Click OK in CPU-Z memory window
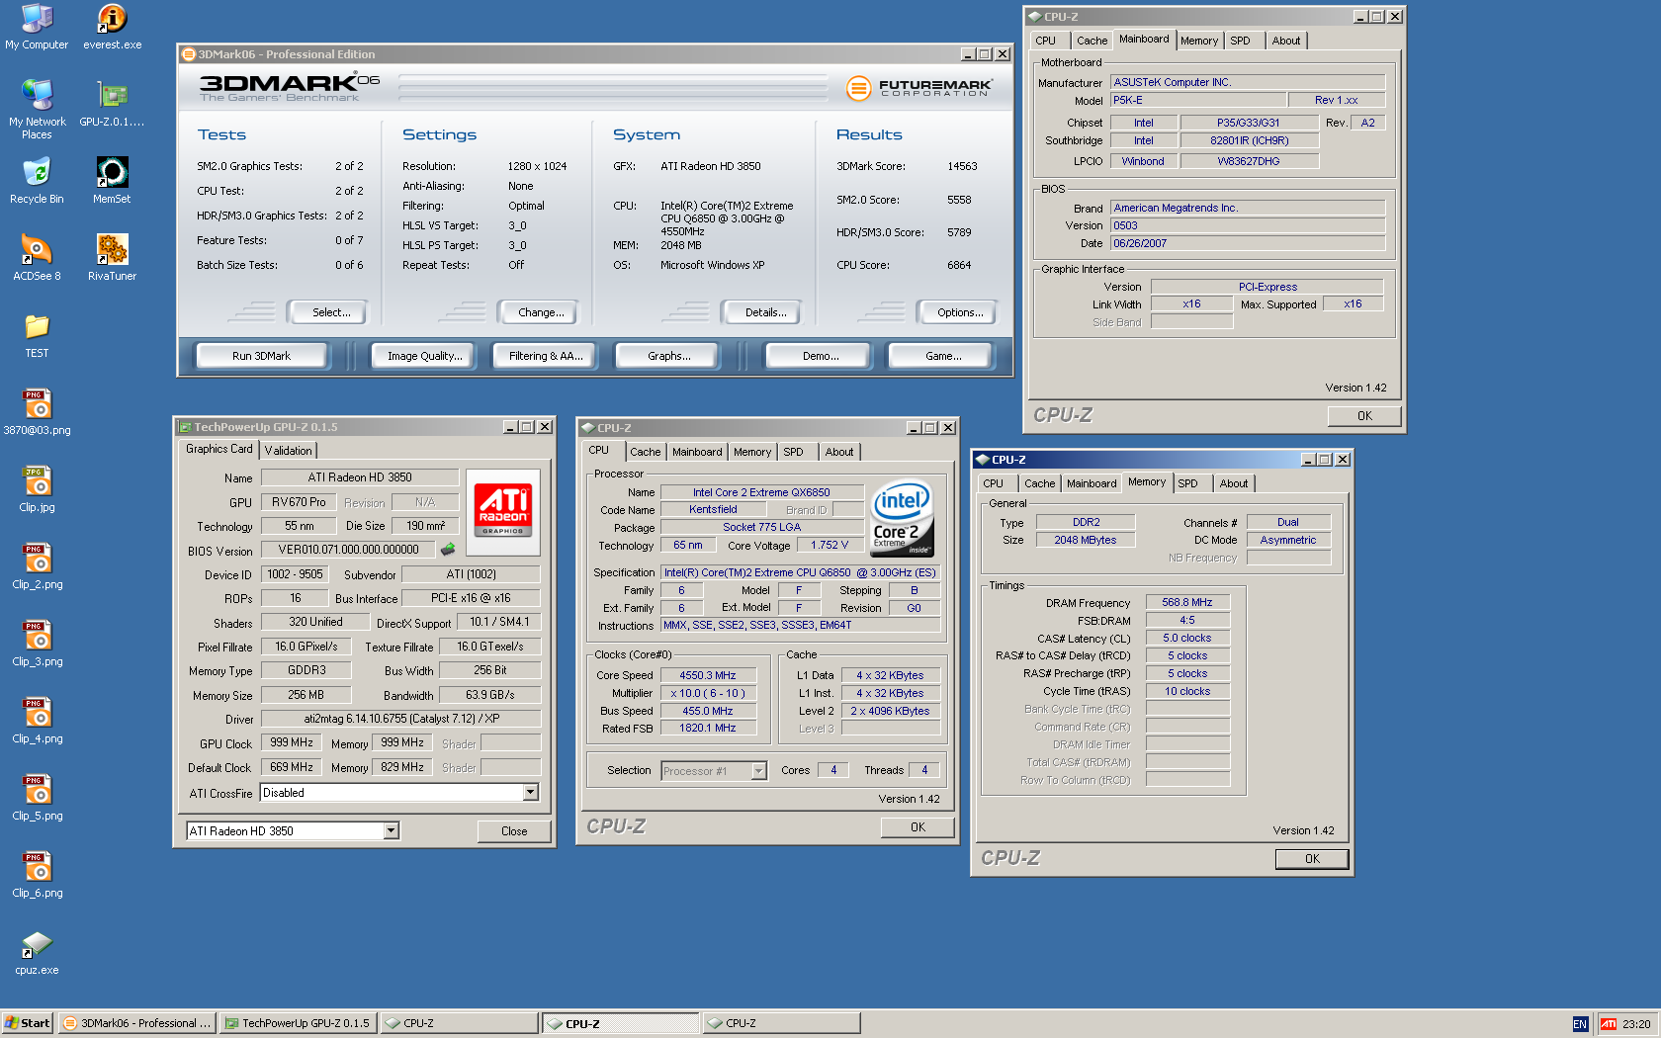The height and width of the screenshot is (1038, 1661). pos(1312,859)
